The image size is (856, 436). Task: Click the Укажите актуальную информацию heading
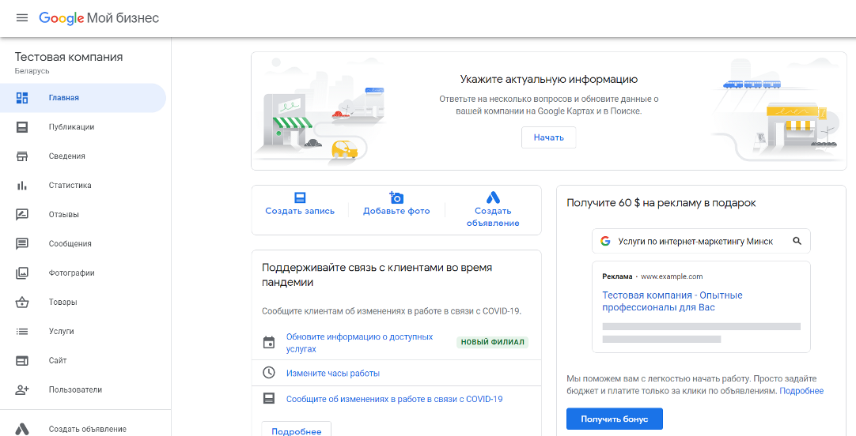(549, 80)
